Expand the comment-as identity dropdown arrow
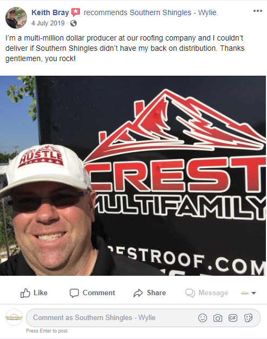The width and height of the screenshot is (267, 339). pos(254,293)
